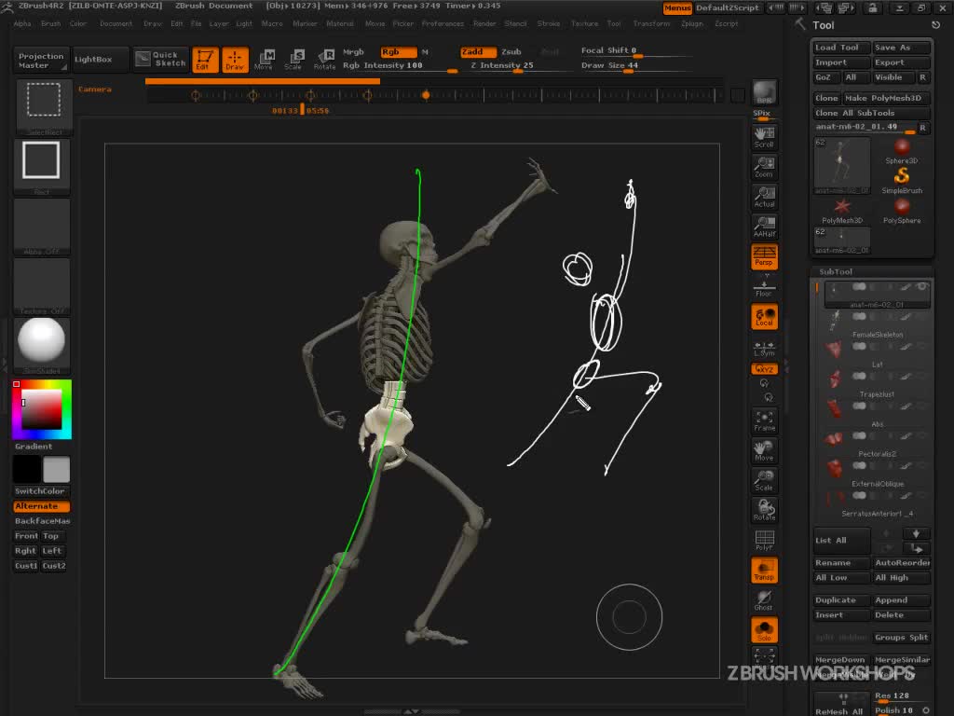Screen dimensions: 954x716
Task: Toggle PolyF wireframe display
Action: tap(764, 541)
